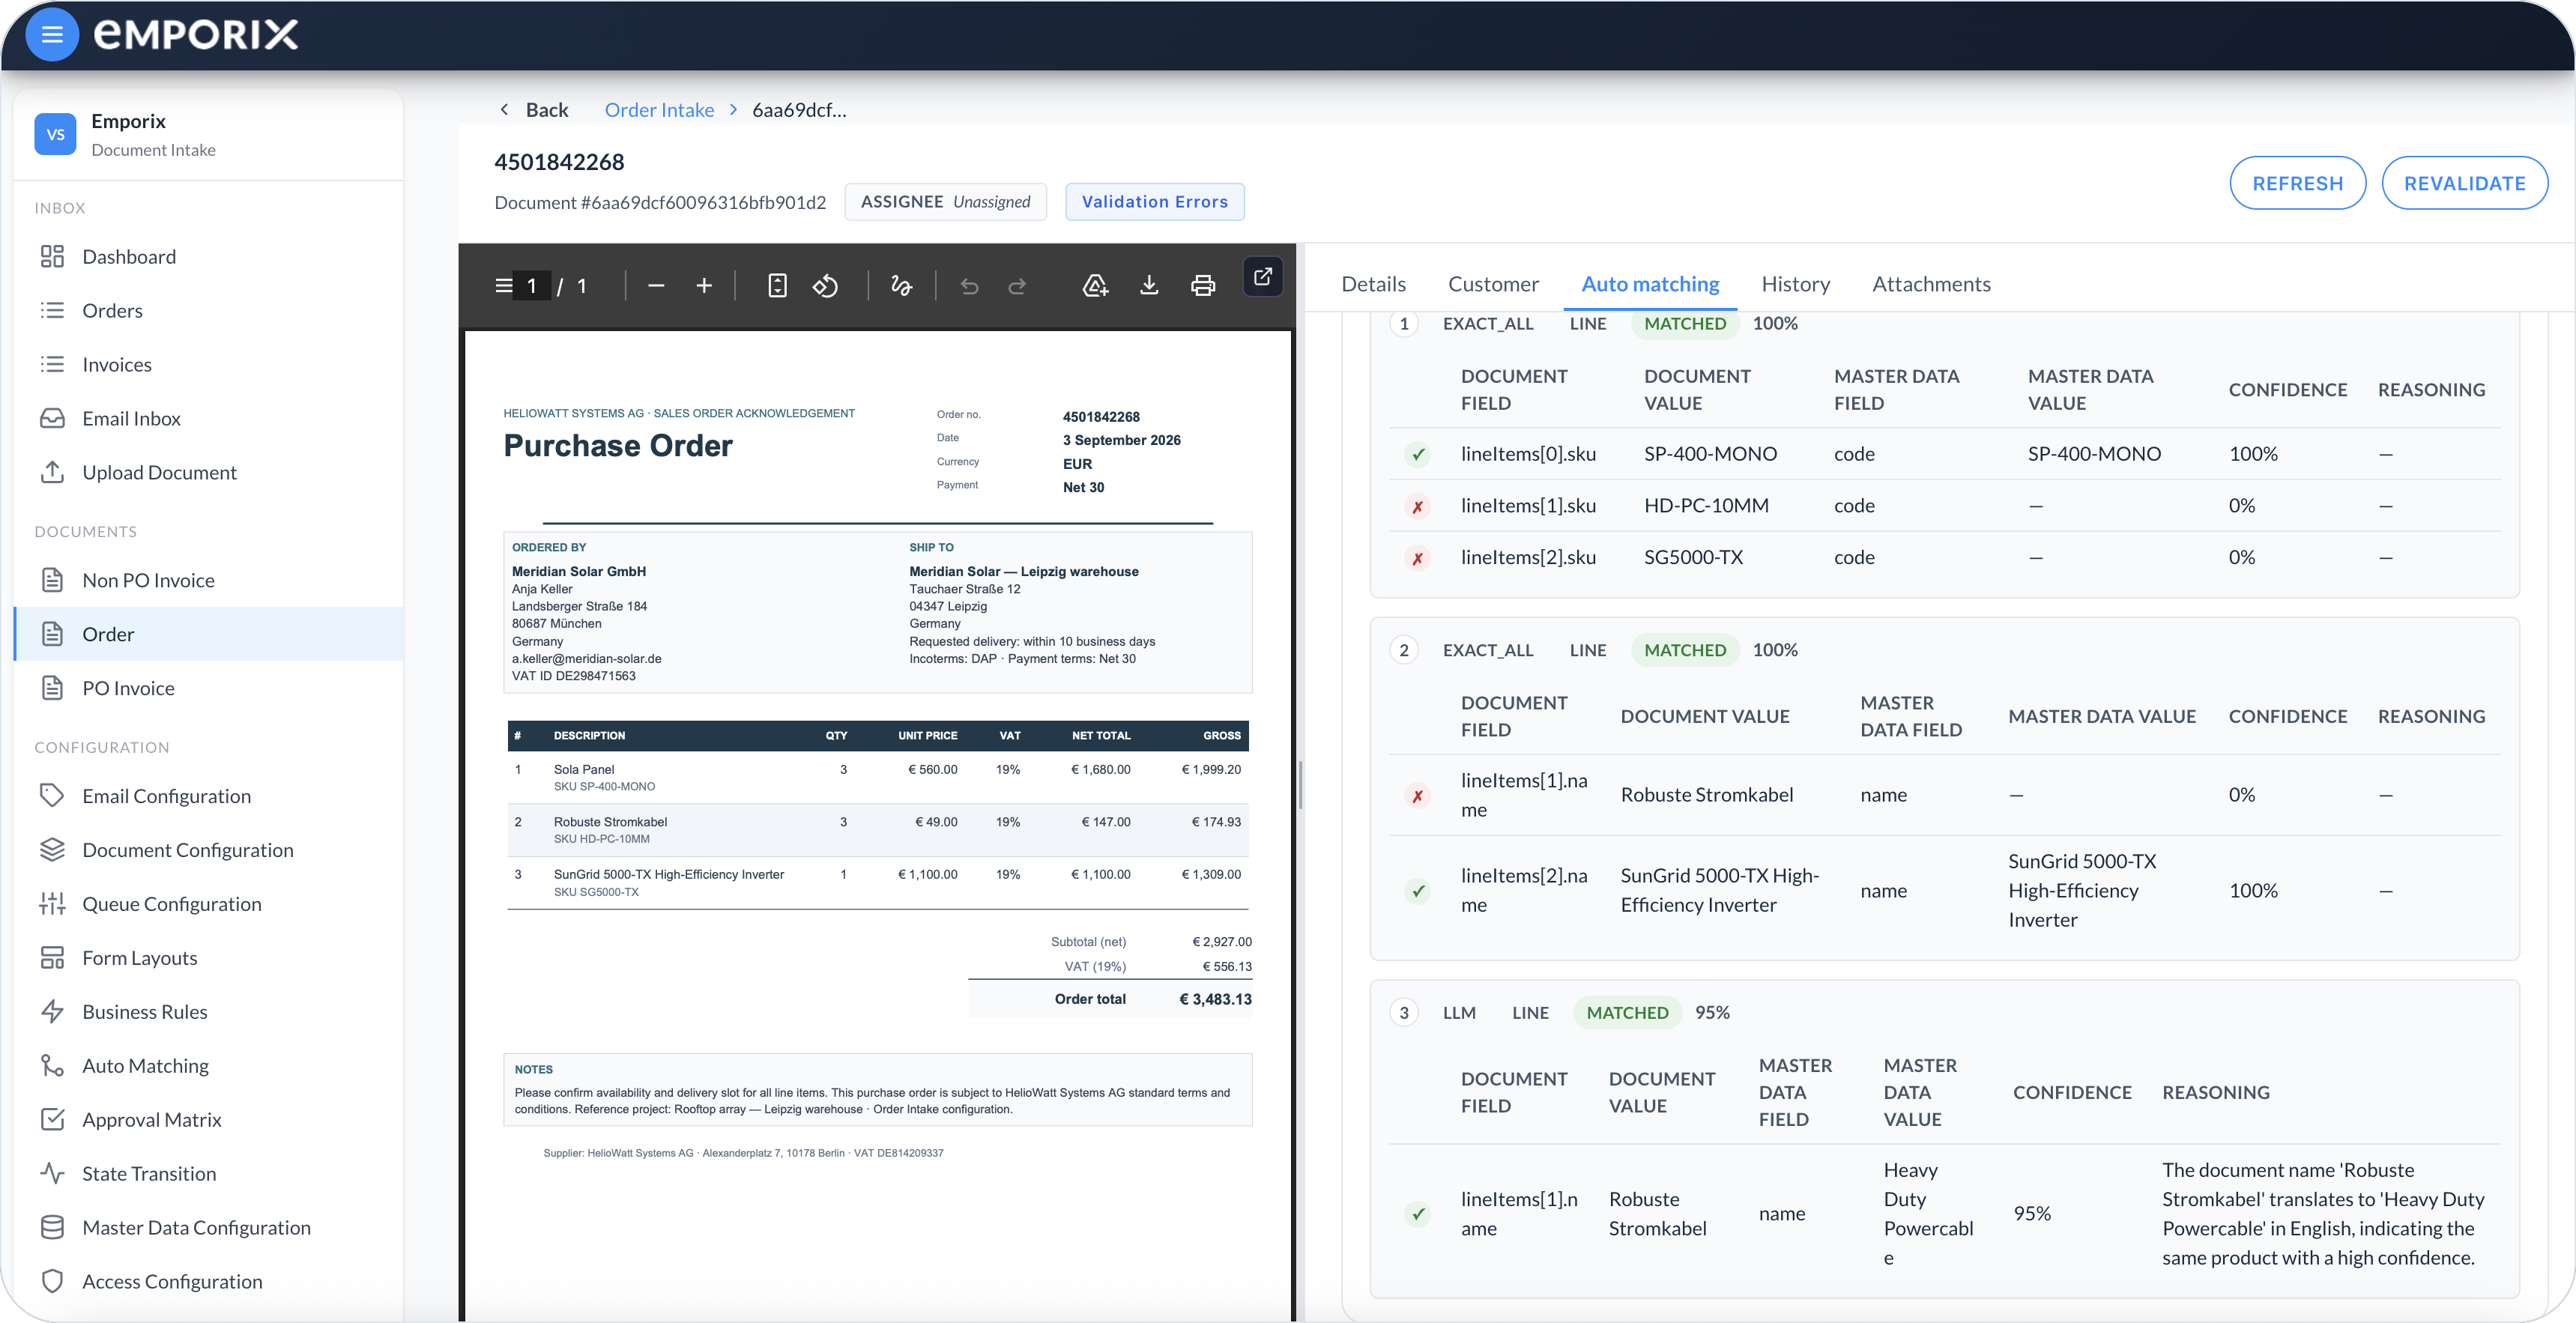Change the Unassigned assignee

point(945,202)
